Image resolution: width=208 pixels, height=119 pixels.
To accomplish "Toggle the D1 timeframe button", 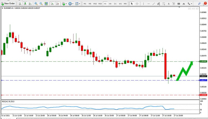I will (115, 4).
